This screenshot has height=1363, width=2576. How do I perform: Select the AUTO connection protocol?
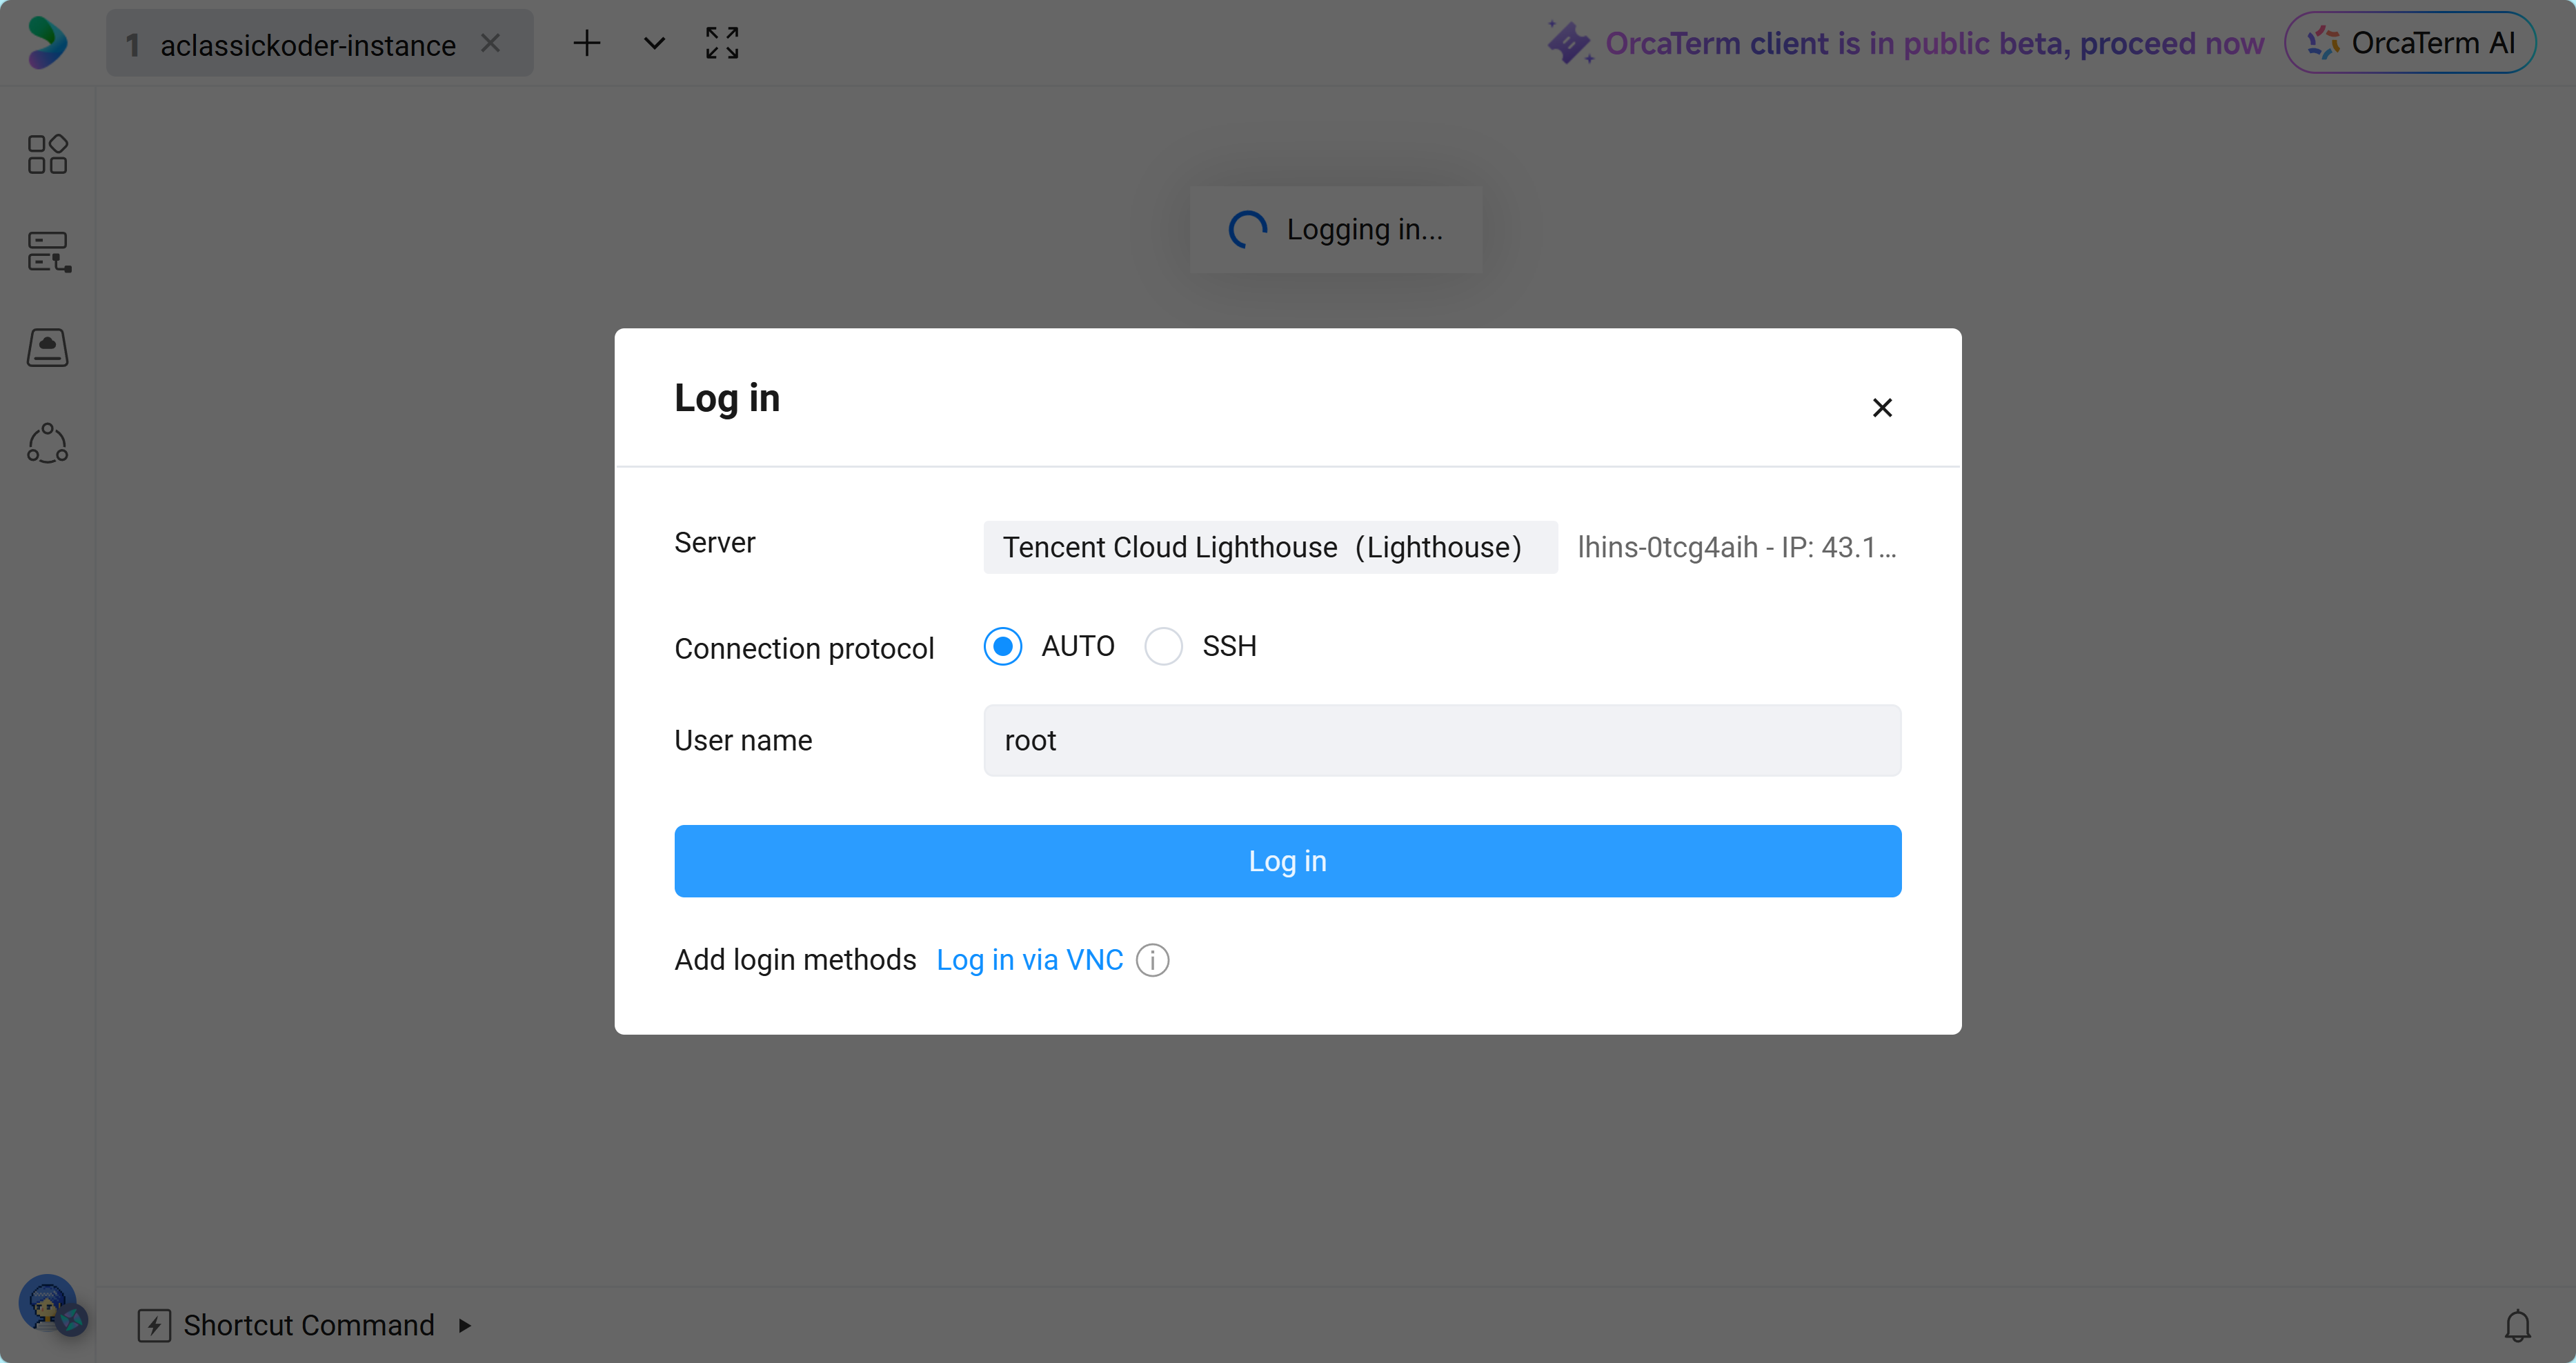1002,646
